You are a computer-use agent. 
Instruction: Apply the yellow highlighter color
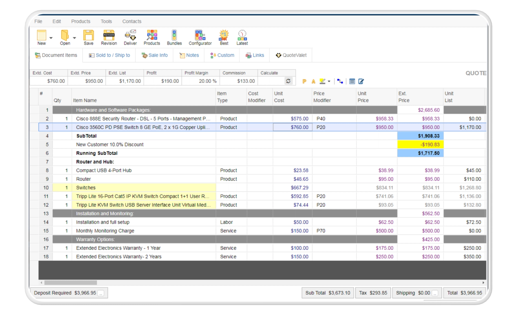point(322,81)
